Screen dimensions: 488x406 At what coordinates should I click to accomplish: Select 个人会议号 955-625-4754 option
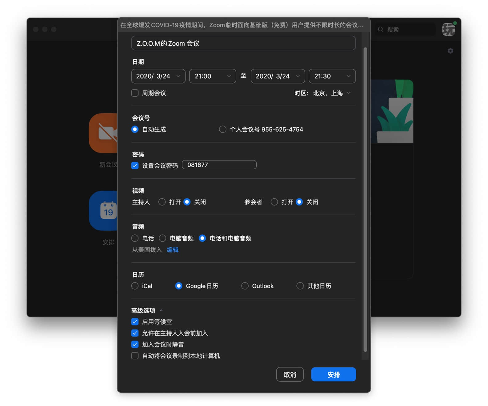pyautogui.click(x=222, y=129)
